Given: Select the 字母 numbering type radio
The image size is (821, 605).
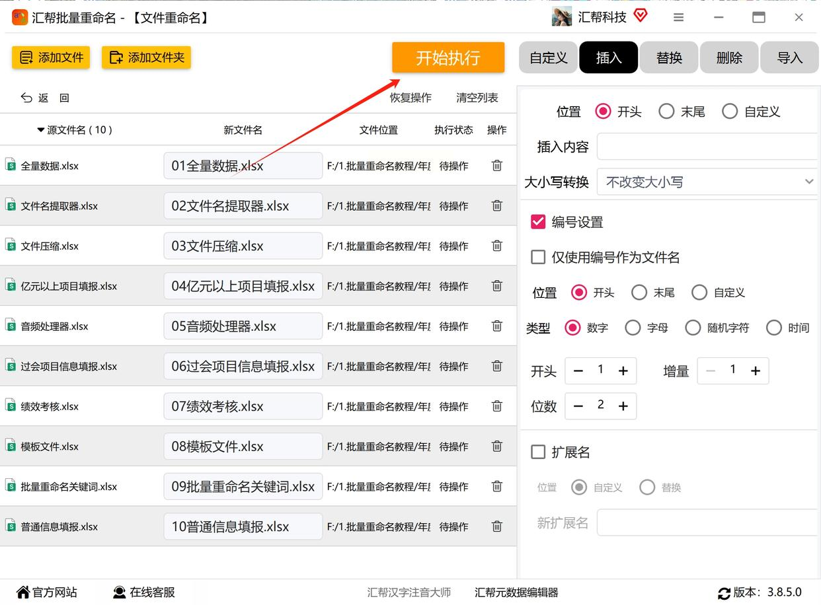Looking at the screenshot, I should (x=633, y=328).
